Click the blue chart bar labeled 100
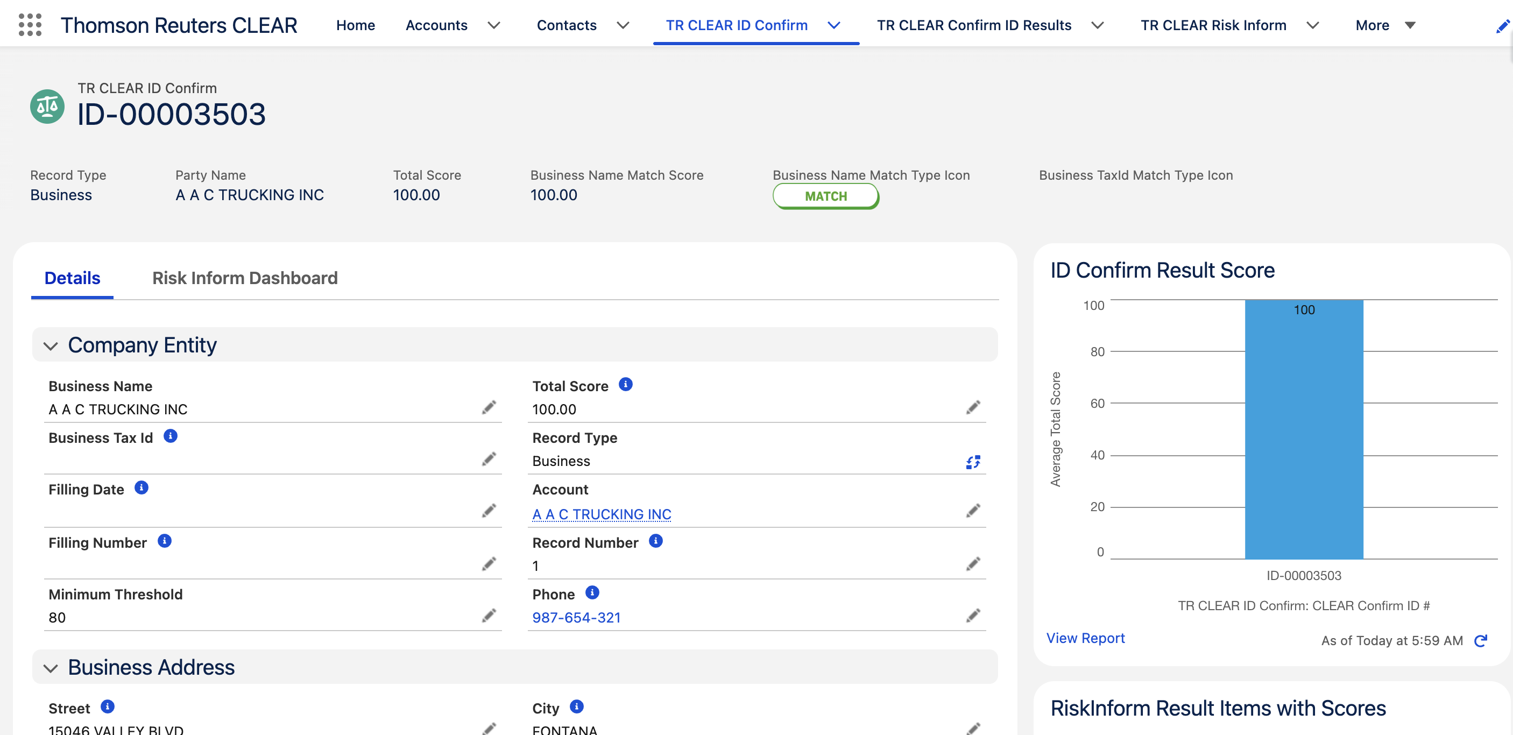Screen dimensions: 1513x735 pyautogui.click(x=1304, y=429)
